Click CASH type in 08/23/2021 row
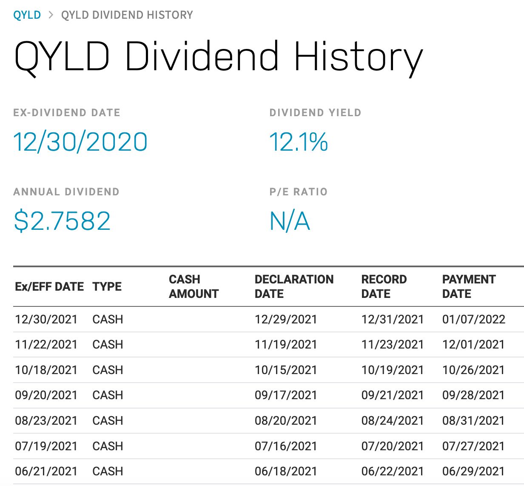This screenshot has height=486, width=524. click(x=108, y=421)
